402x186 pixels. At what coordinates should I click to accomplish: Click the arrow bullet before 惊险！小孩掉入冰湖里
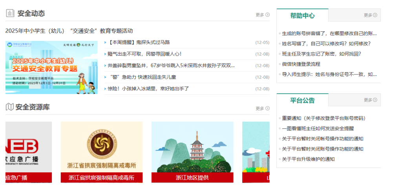(105, 89)
